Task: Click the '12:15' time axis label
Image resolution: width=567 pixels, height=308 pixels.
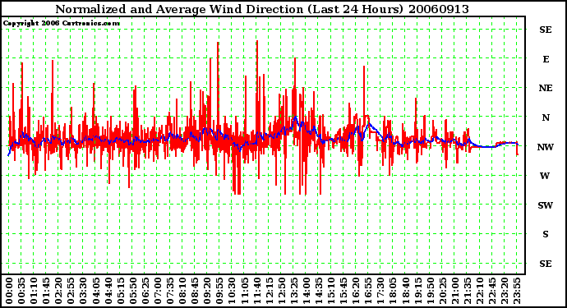Action: (269, 291)
